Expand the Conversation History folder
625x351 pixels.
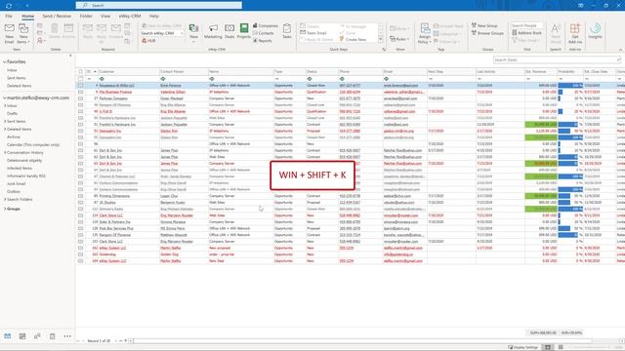[x=5, y=152]
